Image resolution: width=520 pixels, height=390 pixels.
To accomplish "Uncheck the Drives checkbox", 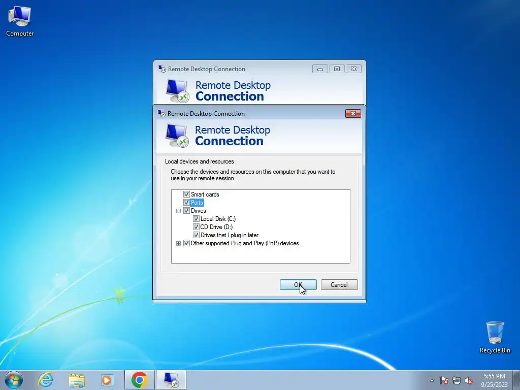I will 186,211.
